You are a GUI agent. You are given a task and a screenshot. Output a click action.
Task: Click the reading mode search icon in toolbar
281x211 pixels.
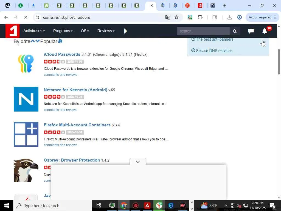click(215, 17)
